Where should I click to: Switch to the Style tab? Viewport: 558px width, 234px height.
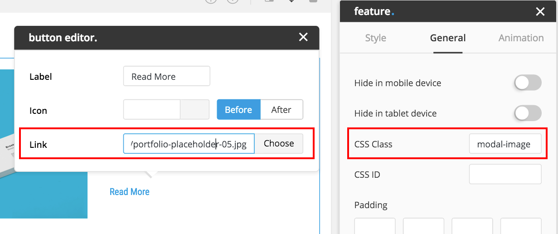[375, 38]
